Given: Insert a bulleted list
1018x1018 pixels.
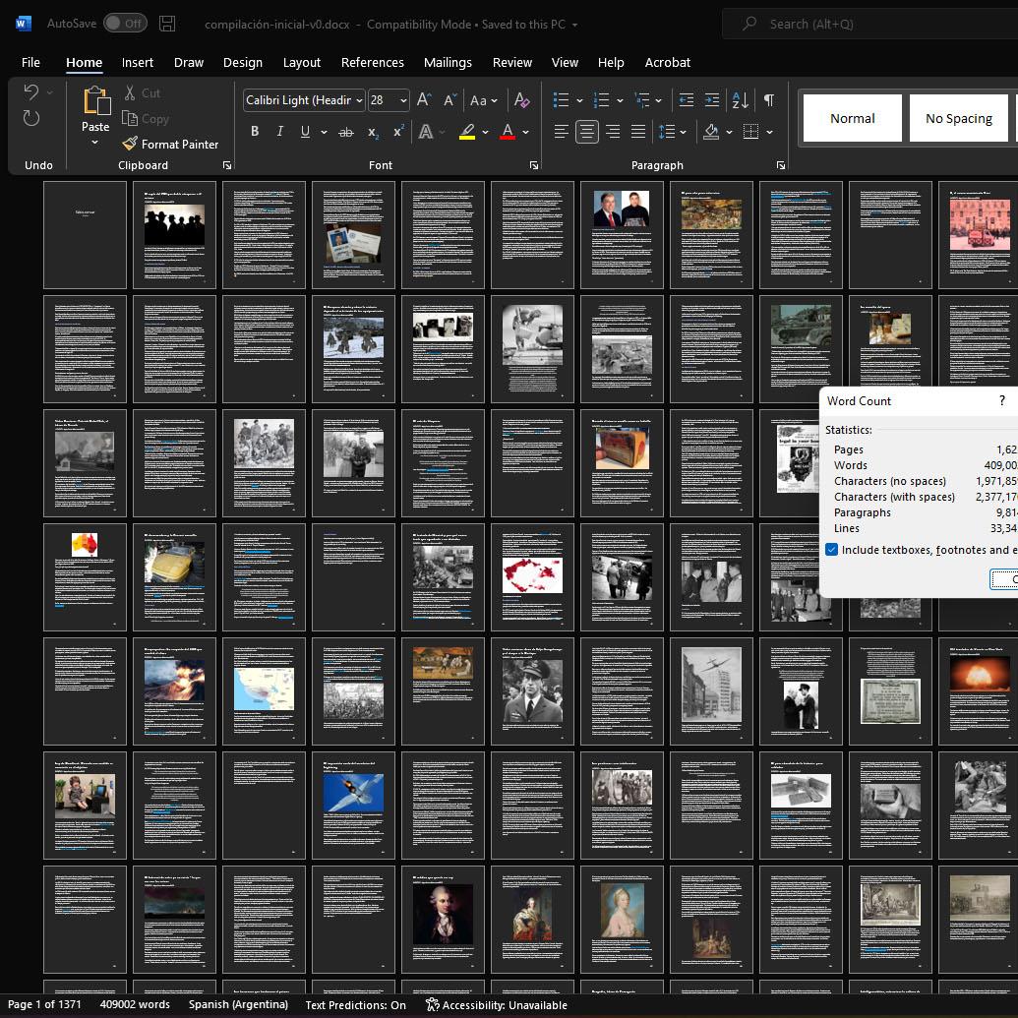Looking at the screenshot, I should click(x=561, y=100).
